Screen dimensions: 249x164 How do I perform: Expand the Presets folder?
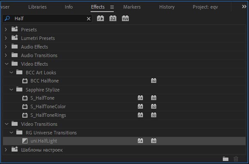[x=6, y=30]
